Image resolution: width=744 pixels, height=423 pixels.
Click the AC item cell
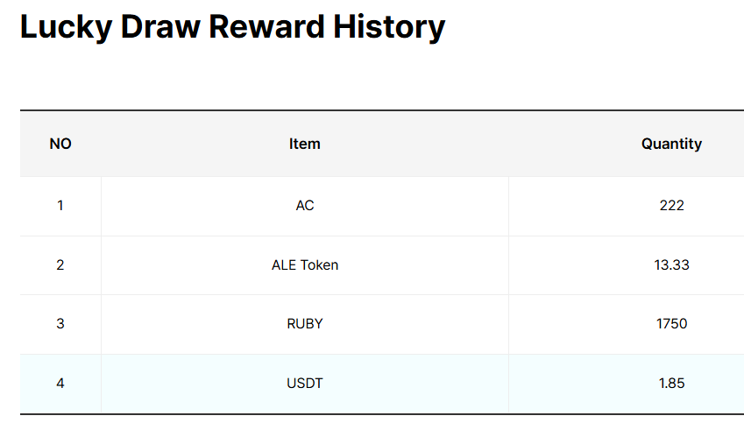pos(305,206)
